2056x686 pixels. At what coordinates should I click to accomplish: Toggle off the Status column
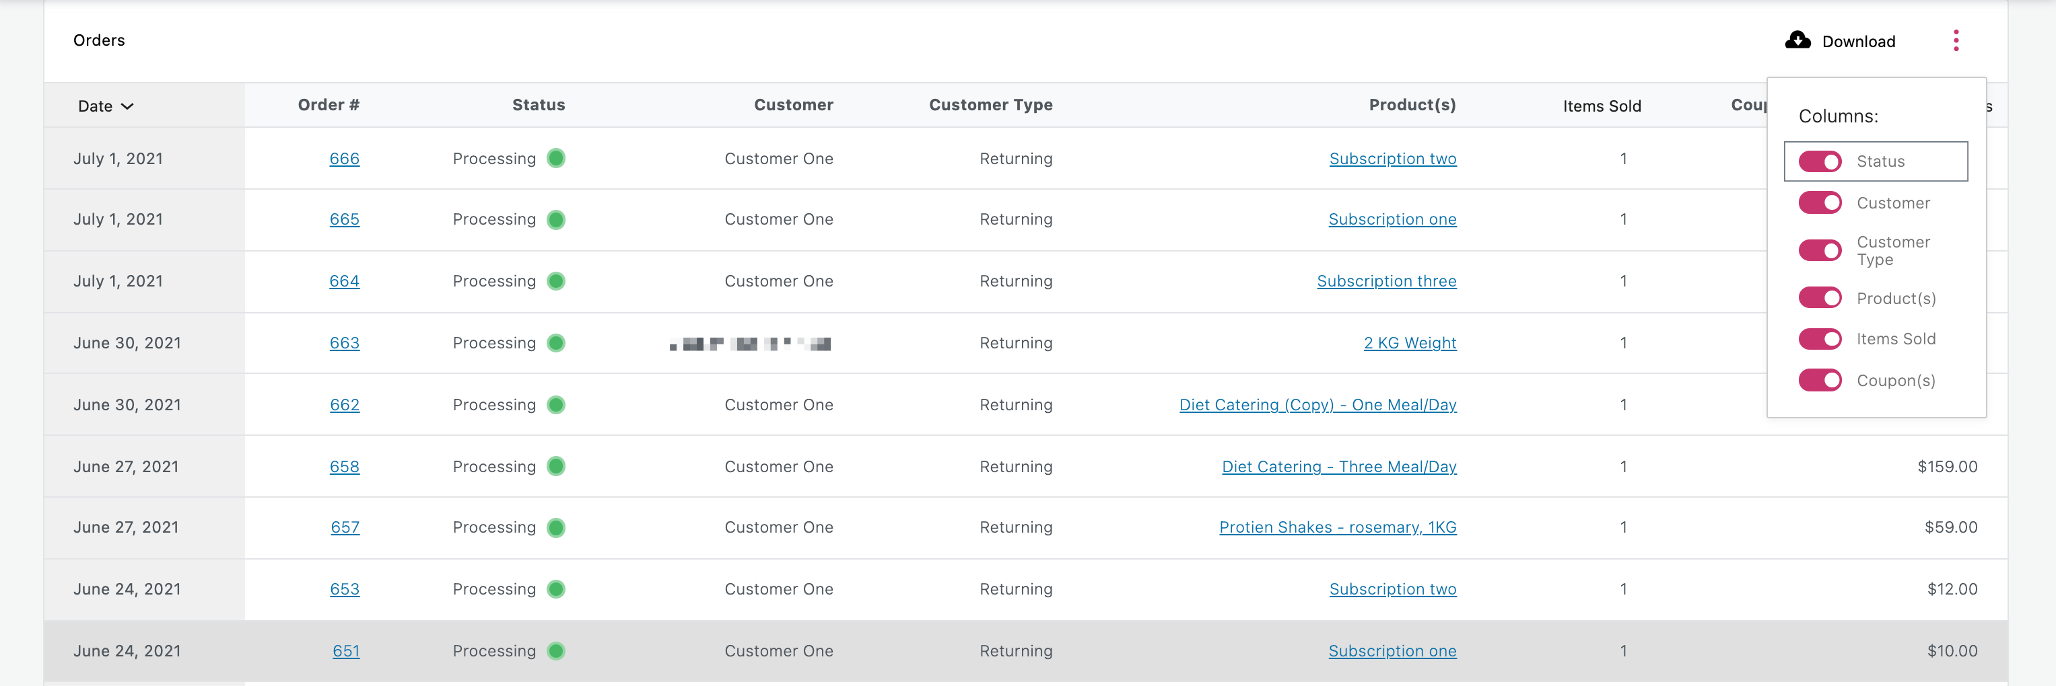click(1820, 162)
